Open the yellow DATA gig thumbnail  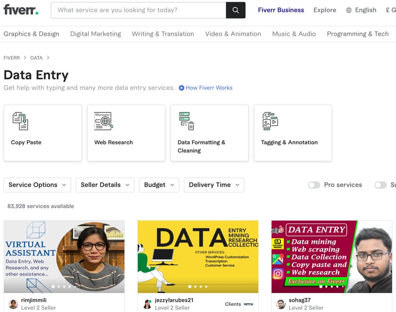pos(198,257)
